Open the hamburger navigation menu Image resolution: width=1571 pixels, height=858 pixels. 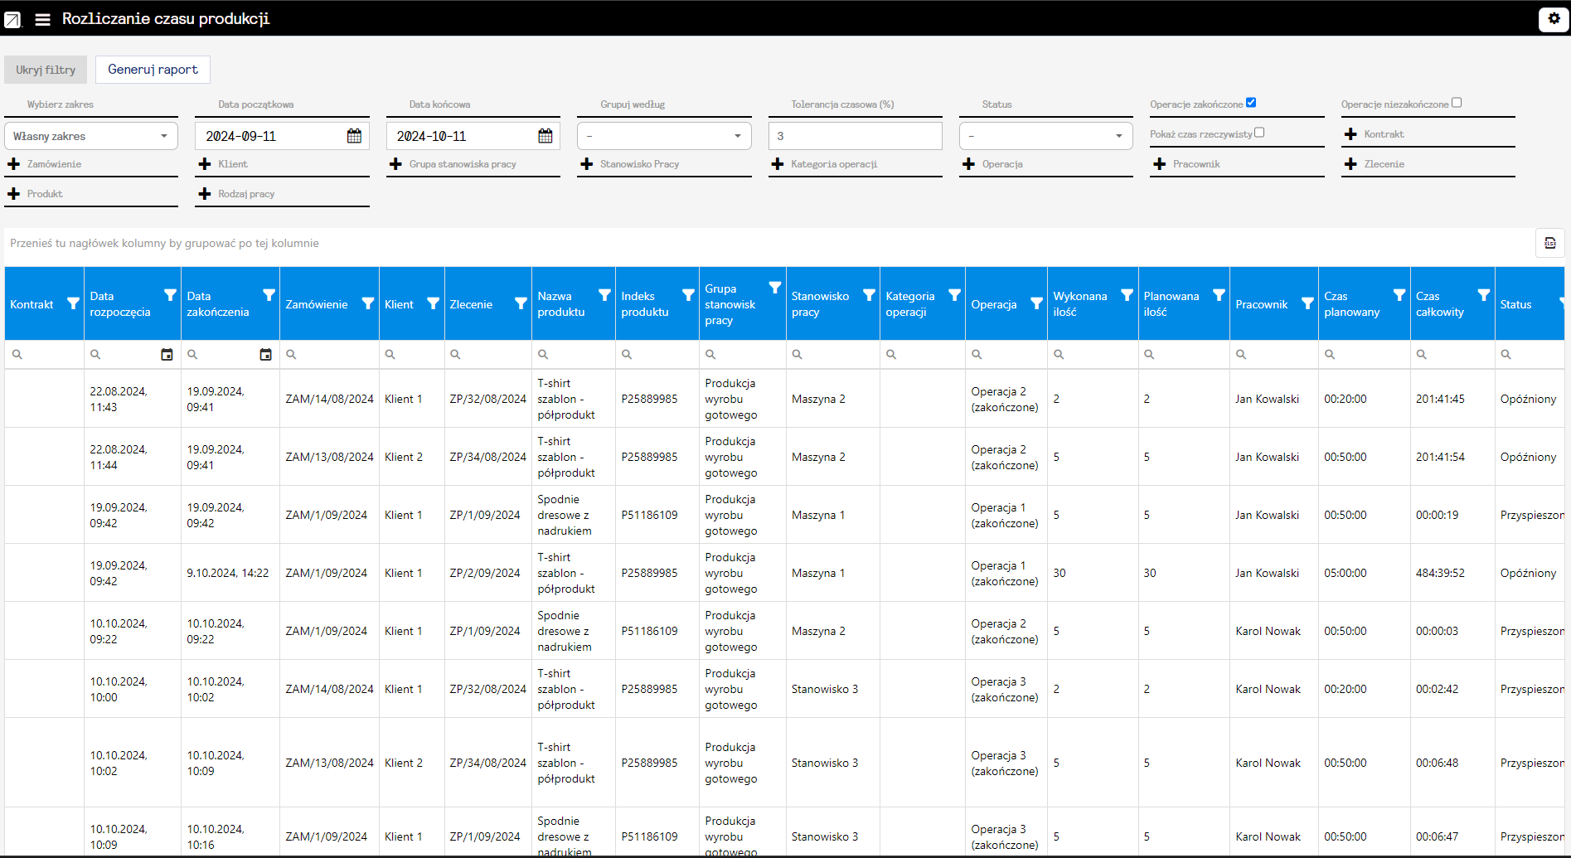[42, 19]
